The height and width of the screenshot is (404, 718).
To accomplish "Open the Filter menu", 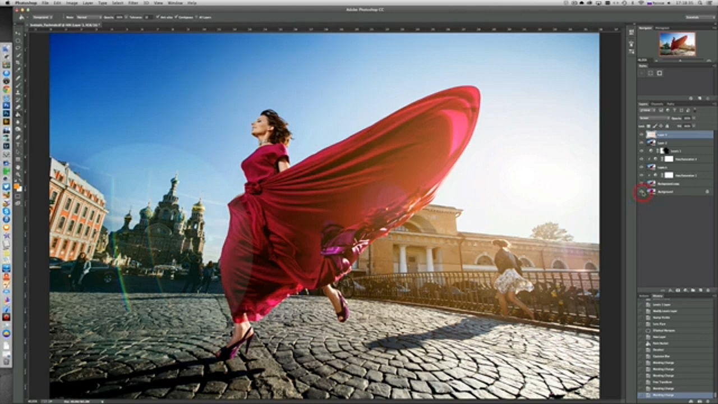I will (133, 3).
